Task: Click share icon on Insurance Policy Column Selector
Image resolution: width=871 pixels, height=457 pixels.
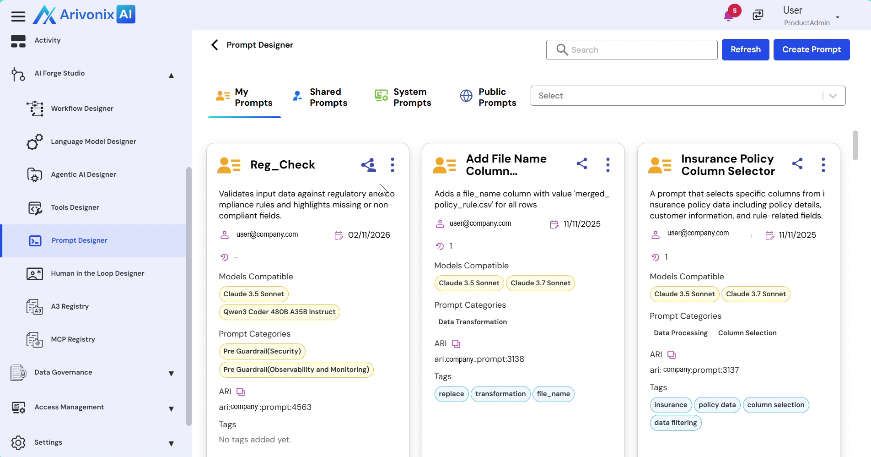Action: click(797, 164)
